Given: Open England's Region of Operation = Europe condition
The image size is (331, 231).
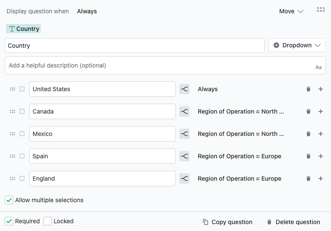Looking at the screenshot, I should tap(239, 179).
